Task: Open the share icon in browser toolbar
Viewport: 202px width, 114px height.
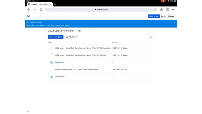Action: [x=161, y=9]
